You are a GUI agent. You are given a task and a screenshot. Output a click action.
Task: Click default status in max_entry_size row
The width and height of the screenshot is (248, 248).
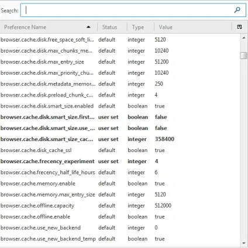[x=107, y=62]
